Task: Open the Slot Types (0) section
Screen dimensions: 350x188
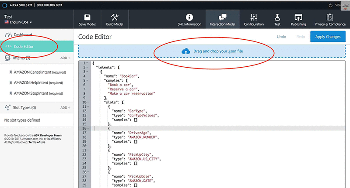Action: [24, 107]
